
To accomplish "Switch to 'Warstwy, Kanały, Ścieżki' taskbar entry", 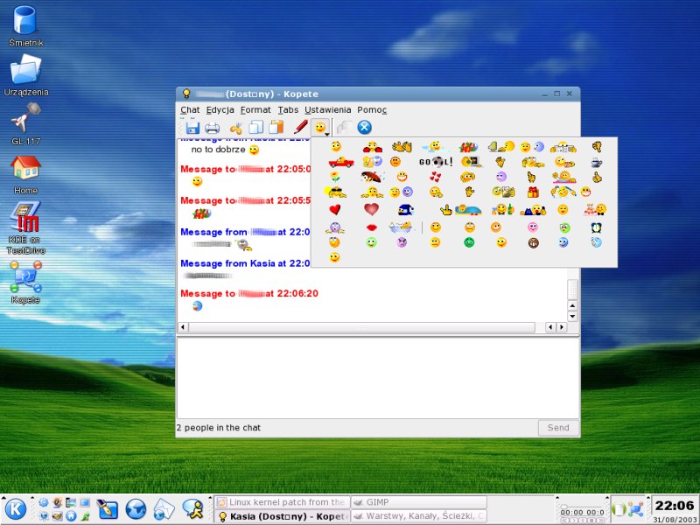I will click(x=419, y=516).
